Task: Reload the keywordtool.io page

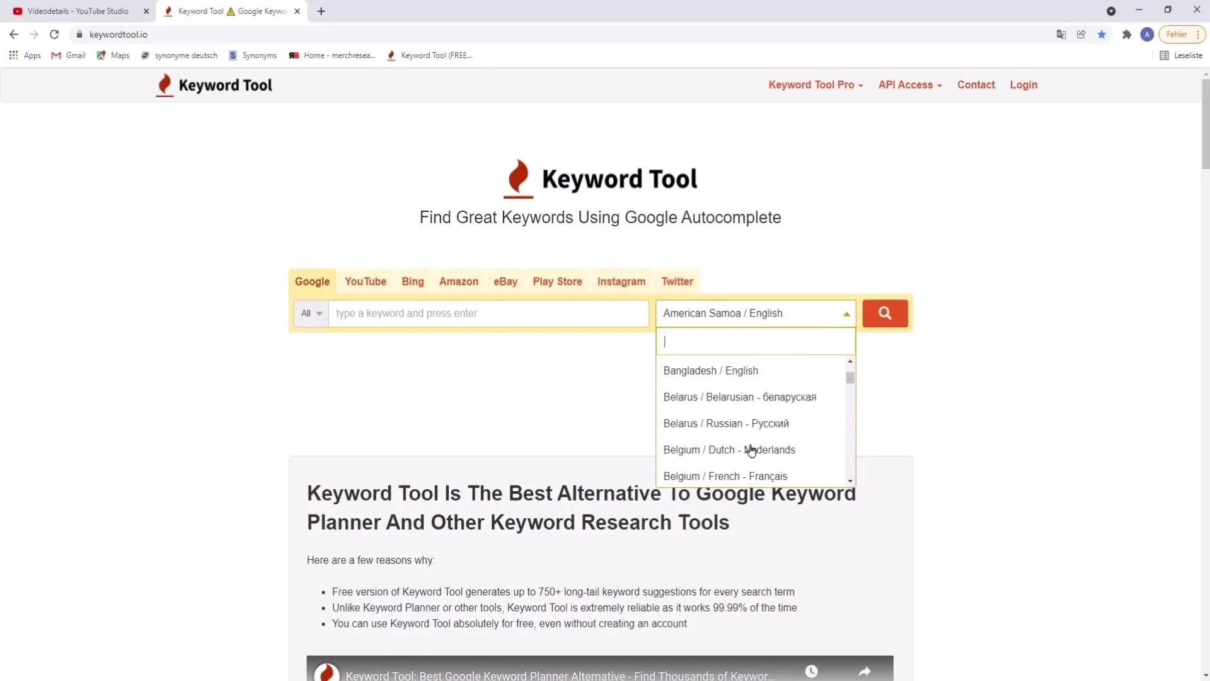Action: tap(54, 35)
